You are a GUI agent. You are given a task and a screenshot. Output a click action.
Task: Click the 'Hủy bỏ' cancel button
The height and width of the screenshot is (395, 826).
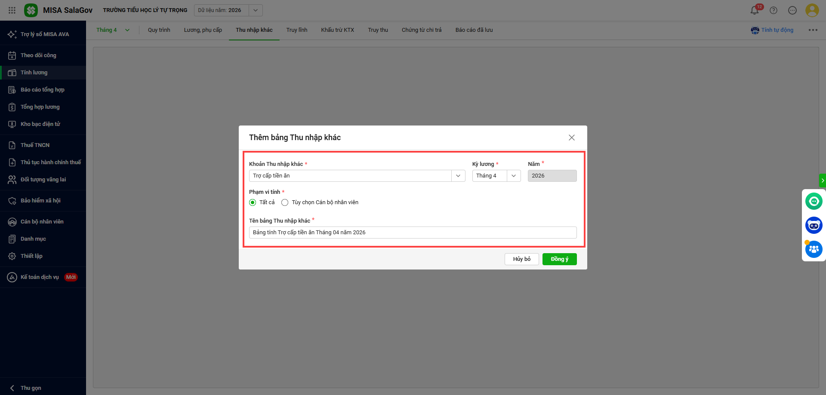pos(521,259)
